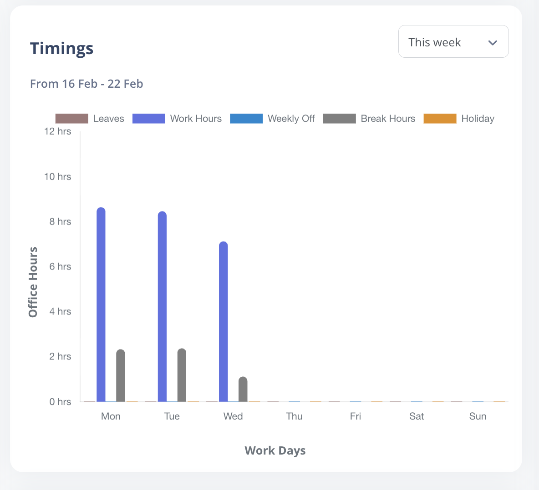Open the This week period dropdown
539x490 pixels.
coord(453,41)
